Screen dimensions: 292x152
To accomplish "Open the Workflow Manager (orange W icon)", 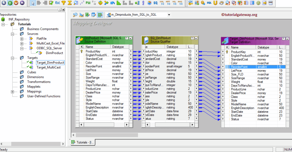I will coord(16,3).
